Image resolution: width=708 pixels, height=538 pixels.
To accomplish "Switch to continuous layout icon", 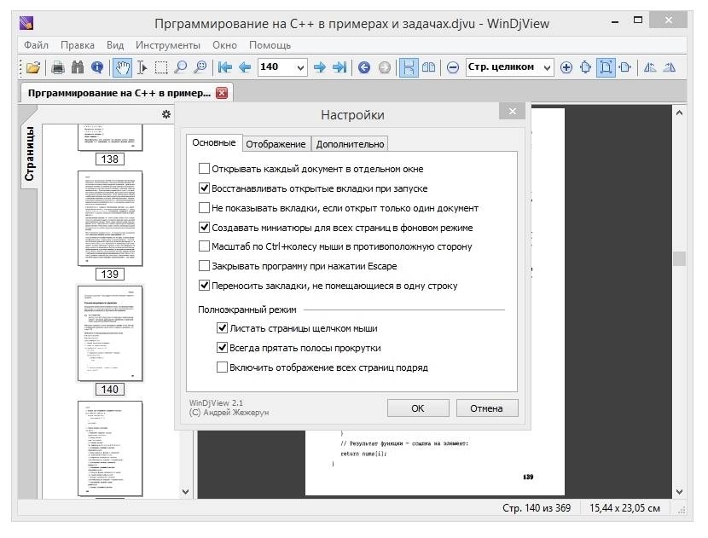I will click(409, 67).
